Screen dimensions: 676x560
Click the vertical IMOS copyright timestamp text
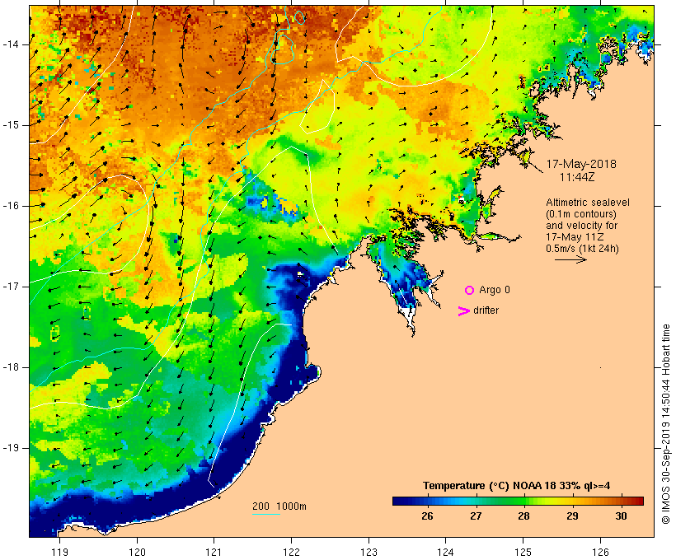click(x=666, y=424)
